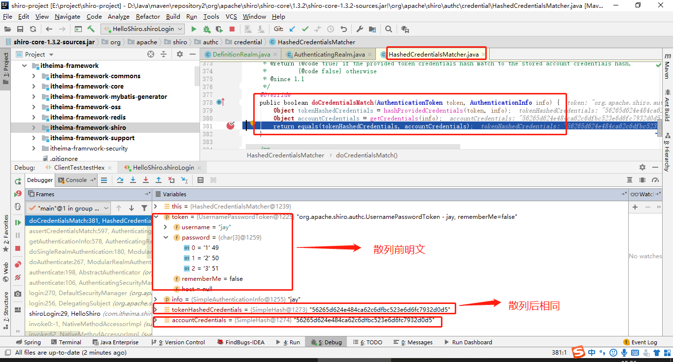The image size is (673, 362).
Task: Expand the info variable node
Action: tap(156, 300)
